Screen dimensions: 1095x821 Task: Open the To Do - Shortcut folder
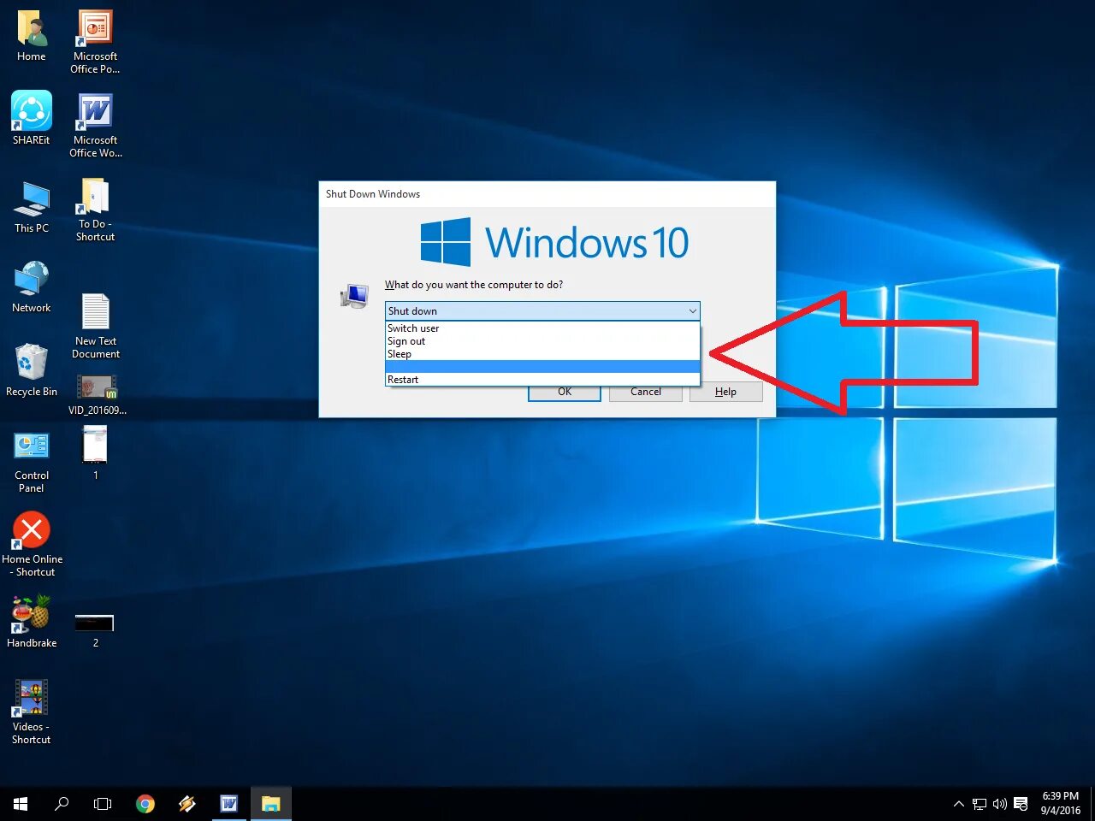[x=95, y=210]
